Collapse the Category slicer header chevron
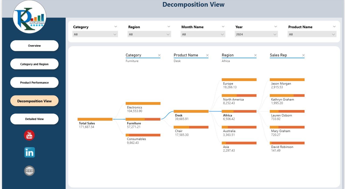 click(x=116, y=27)
